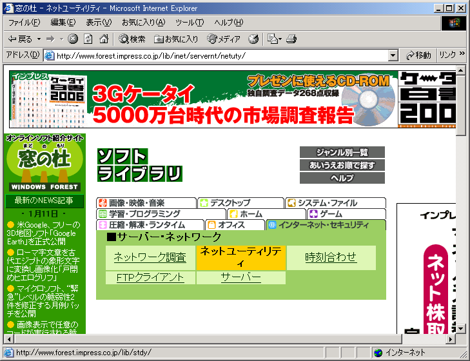Open the お気に入り favorites toolbar button

(176, 39)
